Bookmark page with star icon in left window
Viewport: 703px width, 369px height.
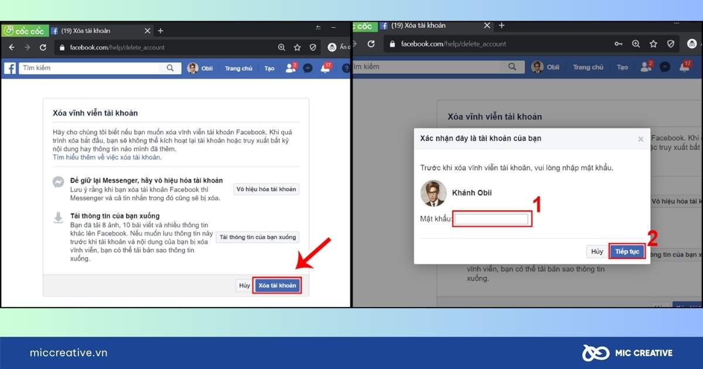(297, 47)
